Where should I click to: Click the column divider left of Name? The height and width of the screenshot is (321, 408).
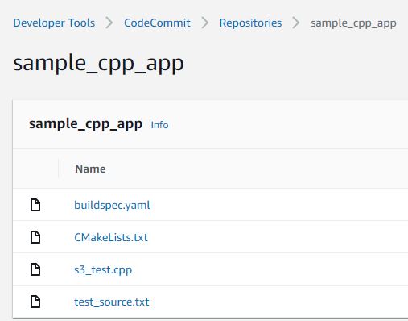tap(59, 169)
